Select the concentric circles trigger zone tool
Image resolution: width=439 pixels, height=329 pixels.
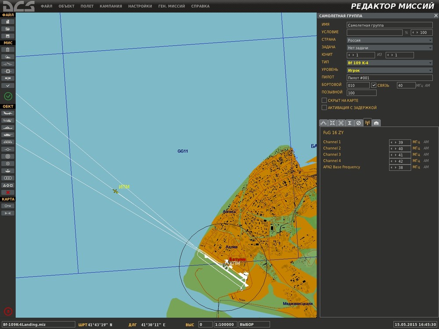tap(8, 157)
